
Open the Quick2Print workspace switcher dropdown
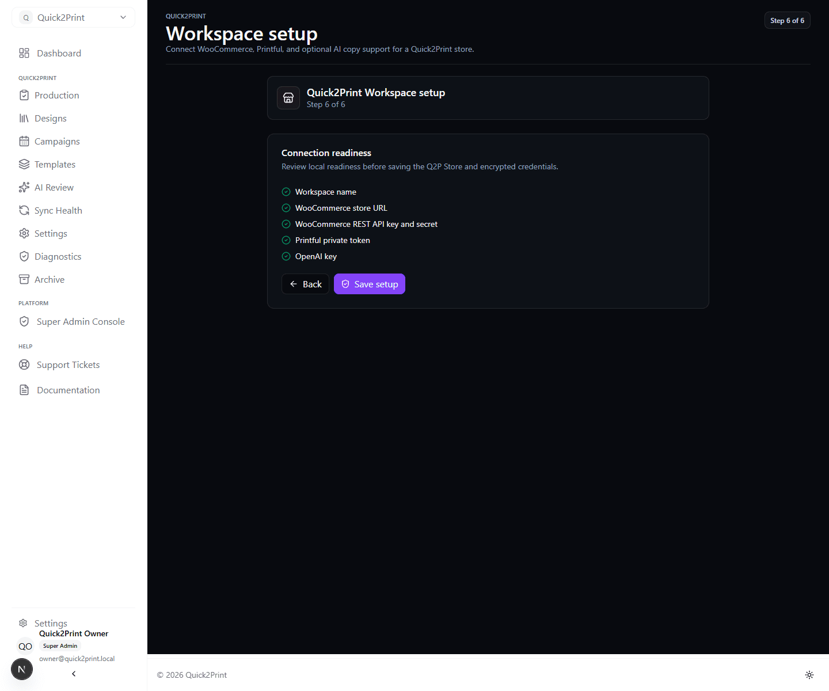pyautogui.click(x=73, y=17)
